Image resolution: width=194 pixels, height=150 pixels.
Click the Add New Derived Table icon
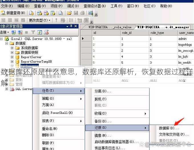[x=86, y=20]
